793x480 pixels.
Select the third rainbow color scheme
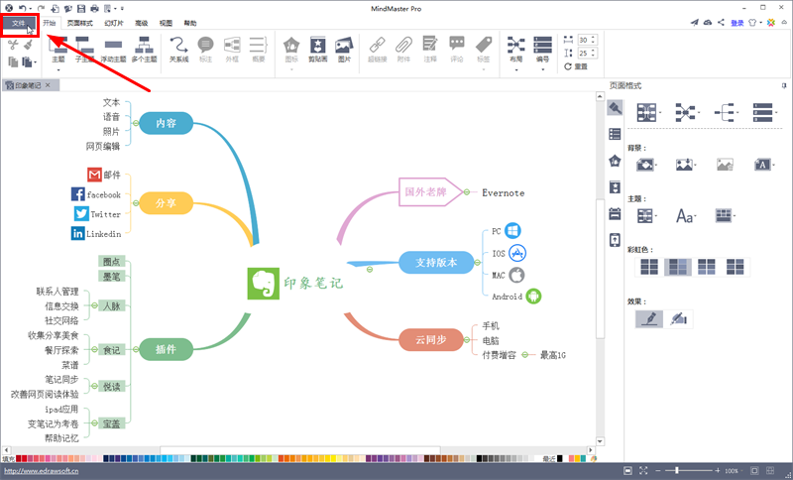click(x=706, y=267)
